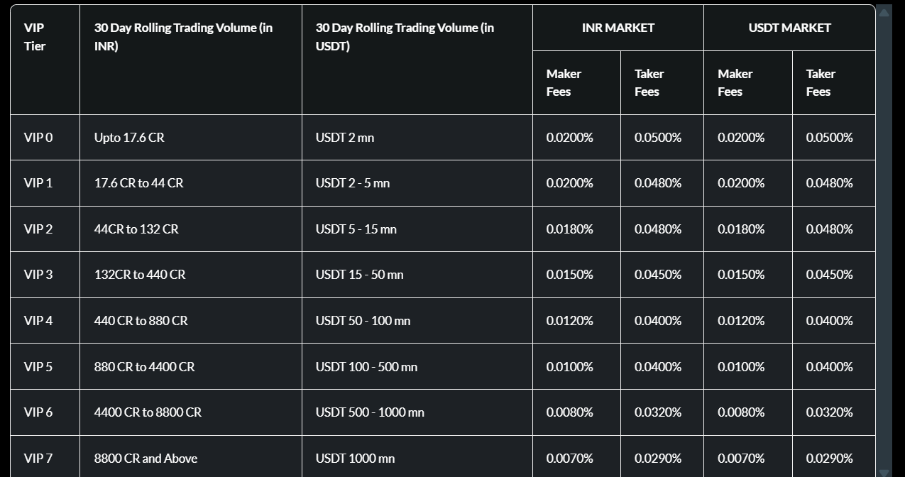
Task: Click the "30 Day Rolling Trading Volume (in INR)" header
Action: pyautogui.click(x=183, y=37)
